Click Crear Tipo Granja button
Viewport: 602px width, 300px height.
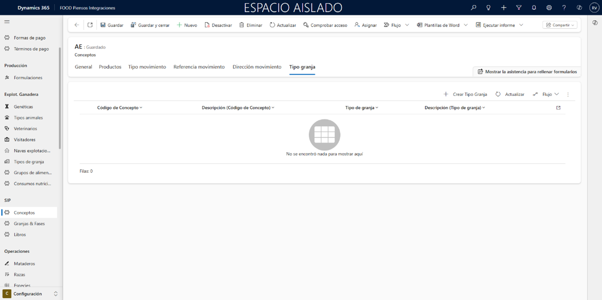point(465,94)
